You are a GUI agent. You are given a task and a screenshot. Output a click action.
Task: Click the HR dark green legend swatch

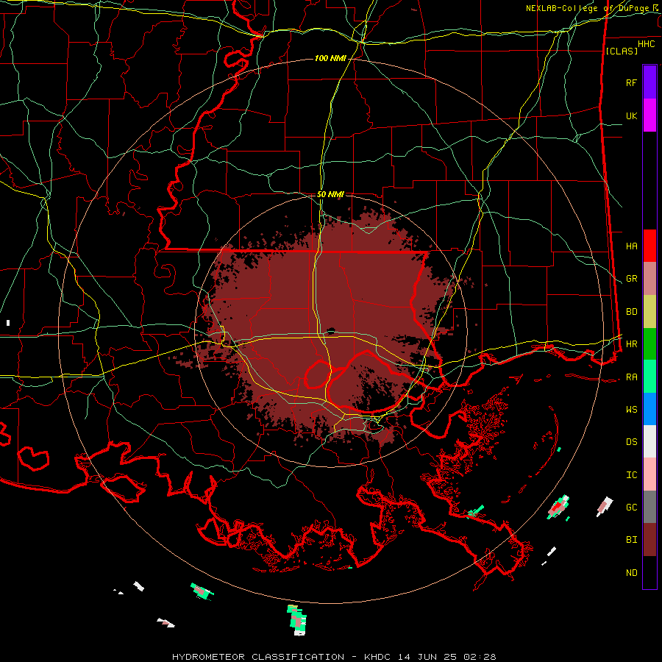coord(649,344)
